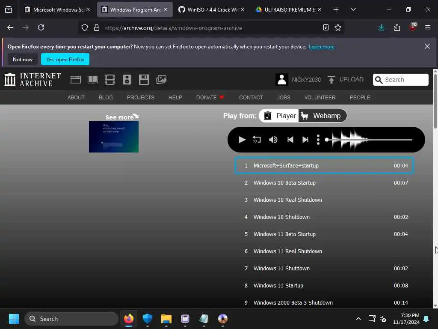Open the HELP menu item
The height and width of the screenshot is (329, 438).
pos(175,97)
